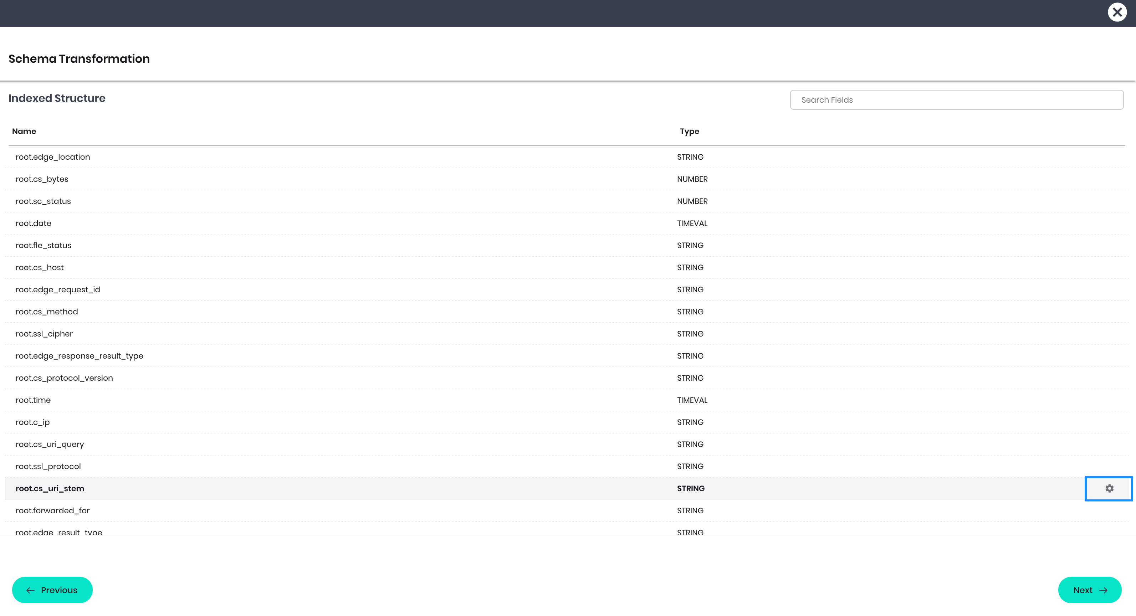Click the Name column header
Screen dimensions: 1136x616
coord(24,132)
